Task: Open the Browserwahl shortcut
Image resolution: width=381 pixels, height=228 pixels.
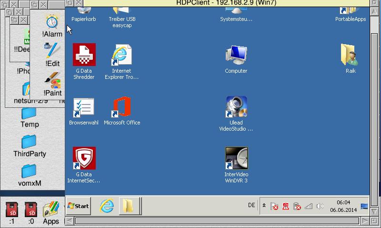Action: (x=84, y=112)
